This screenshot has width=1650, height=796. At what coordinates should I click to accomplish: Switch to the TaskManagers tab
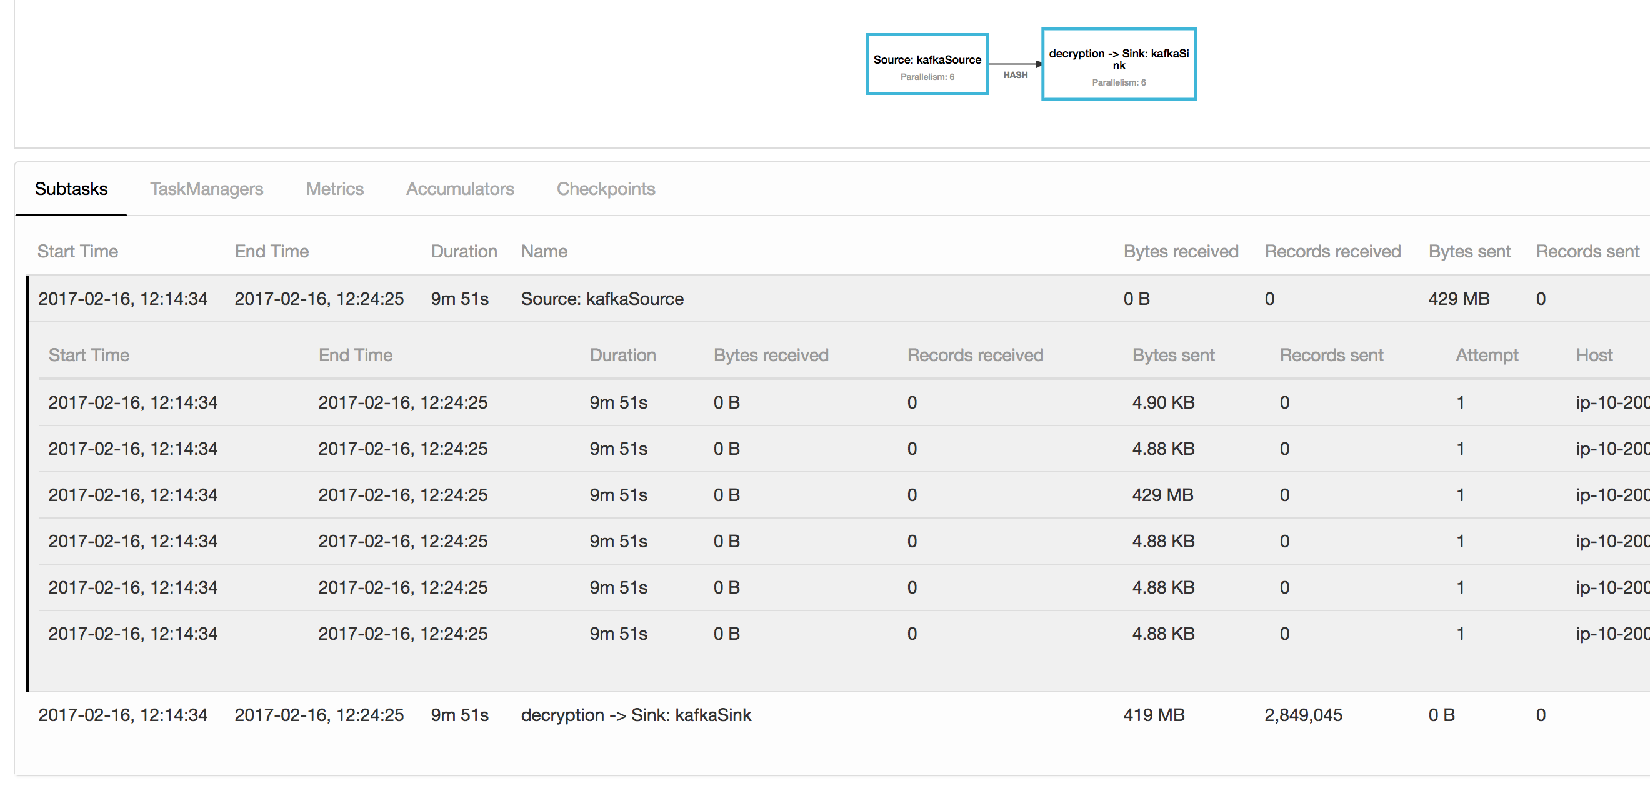206,189
